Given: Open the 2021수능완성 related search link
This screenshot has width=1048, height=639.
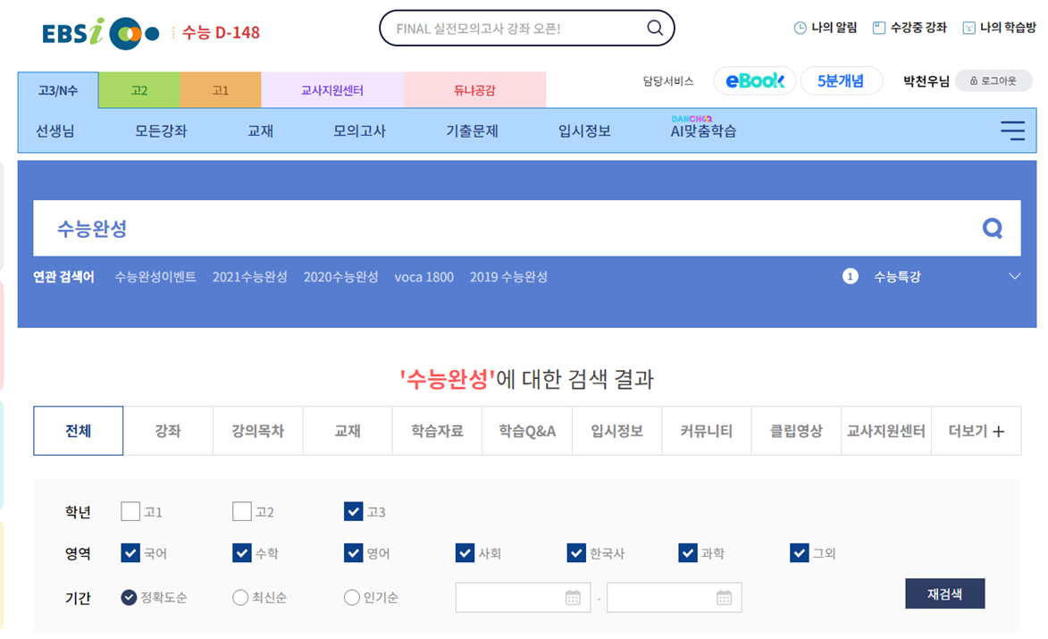Looking at the screenshot, I should (x=249, y=277).
